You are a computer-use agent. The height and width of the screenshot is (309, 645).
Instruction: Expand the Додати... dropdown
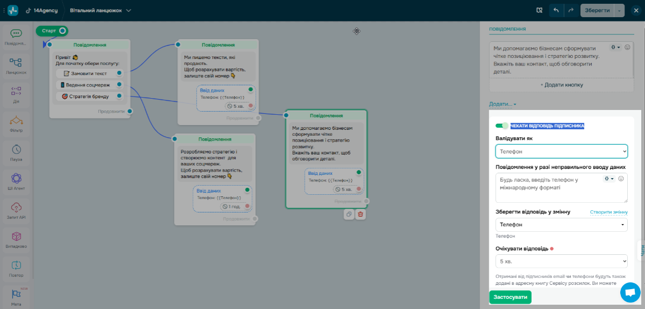pyautogui.click(x=503, y=104)
